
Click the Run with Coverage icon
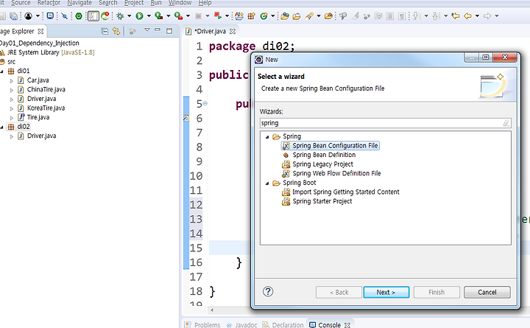pos(158,16)
